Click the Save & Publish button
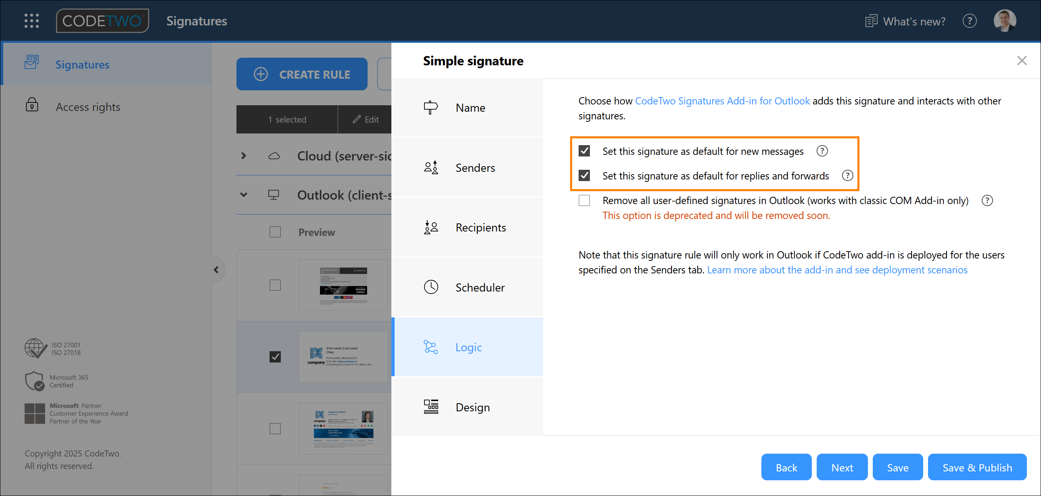The height and width of the screenshot is (496, 1041). pyautogui.click(x=977, y=467)
